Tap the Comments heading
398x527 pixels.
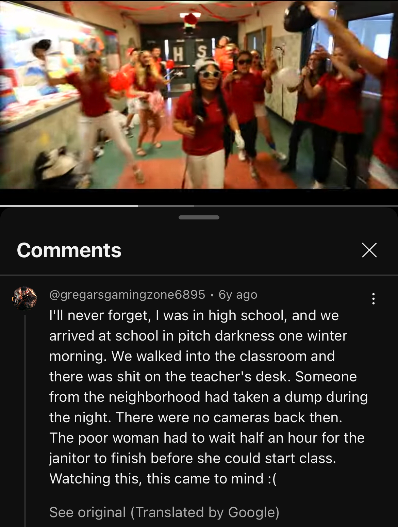click(x=69, y=250)
